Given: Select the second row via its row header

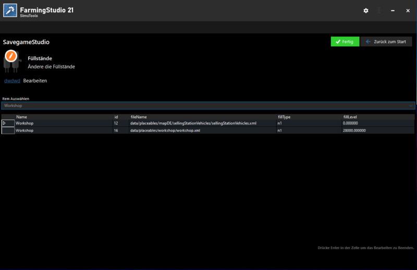Looking at the screenshot, I should [8, 131].
